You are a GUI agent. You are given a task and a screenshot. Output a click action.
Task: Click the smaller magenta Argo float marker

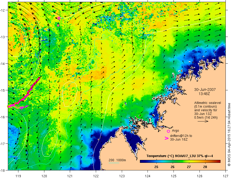58,25
